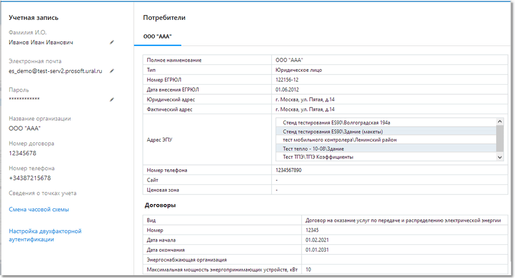
Task: Select Тест тепло - 10-08\Здание list item
Action: [313, 148]
